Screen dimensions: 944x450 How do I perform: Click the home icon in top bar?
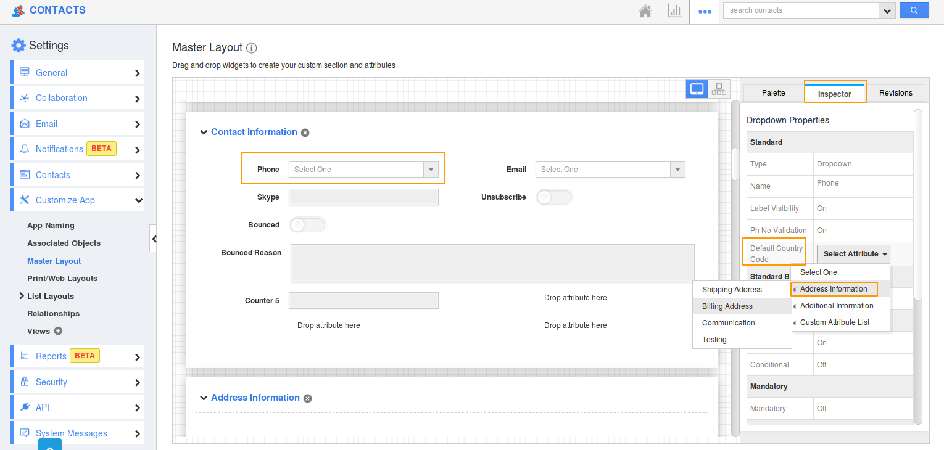click(x=645, y=11)
